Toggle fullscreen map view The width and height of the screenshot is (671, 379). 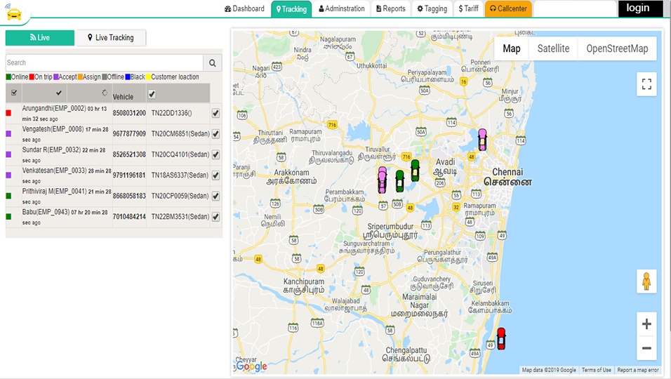(x=646, y=84)
